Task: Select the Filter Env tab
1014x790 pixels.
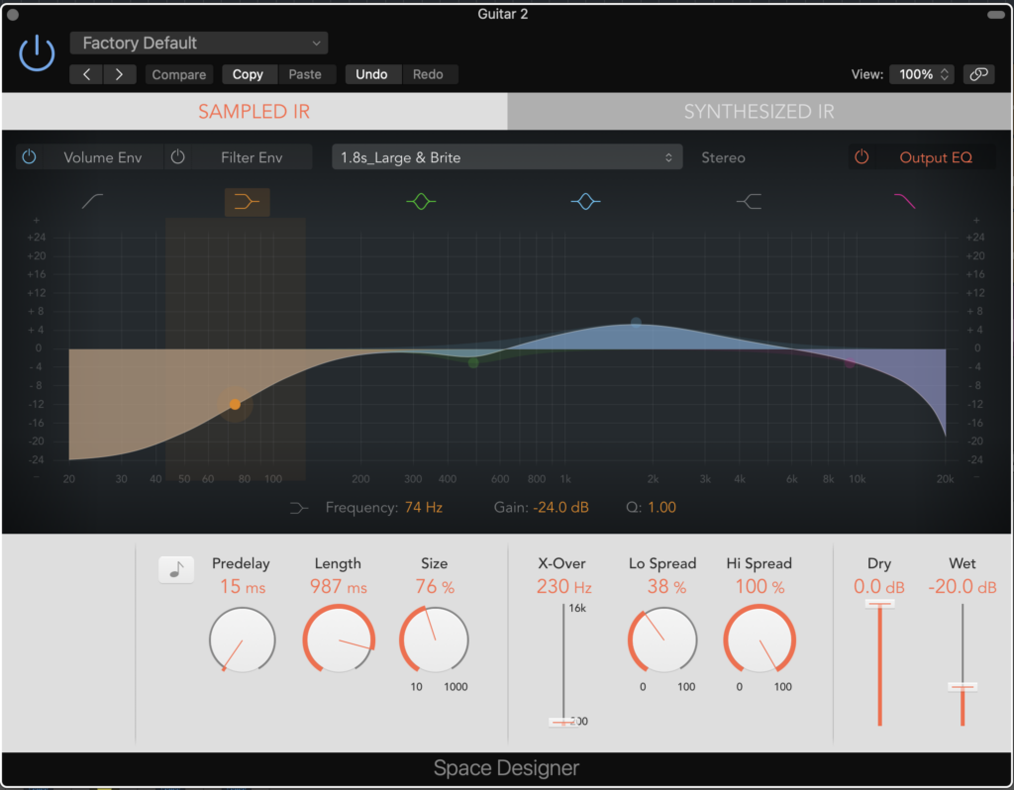Action: pyautogui.click(x=252, y=157)
